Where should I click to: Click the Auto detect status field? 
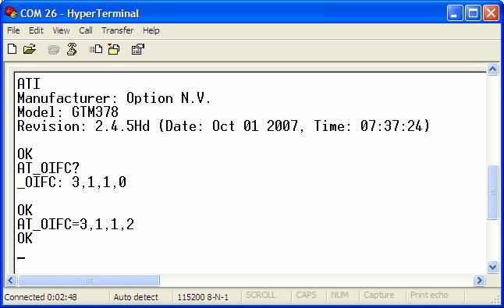click(x=136, y=297)
